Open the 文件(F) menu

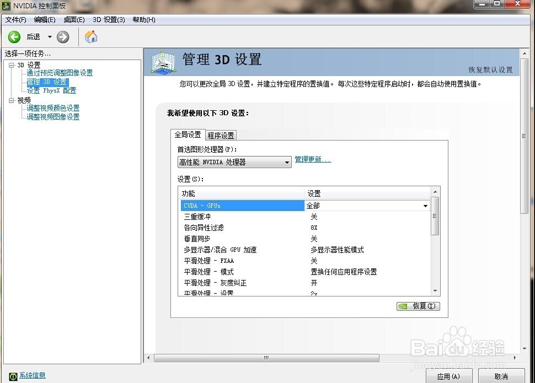[x=15, y=20]
